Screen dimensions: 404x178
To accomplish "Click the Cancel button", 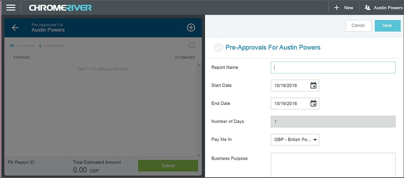I will [x=358, y=26].
